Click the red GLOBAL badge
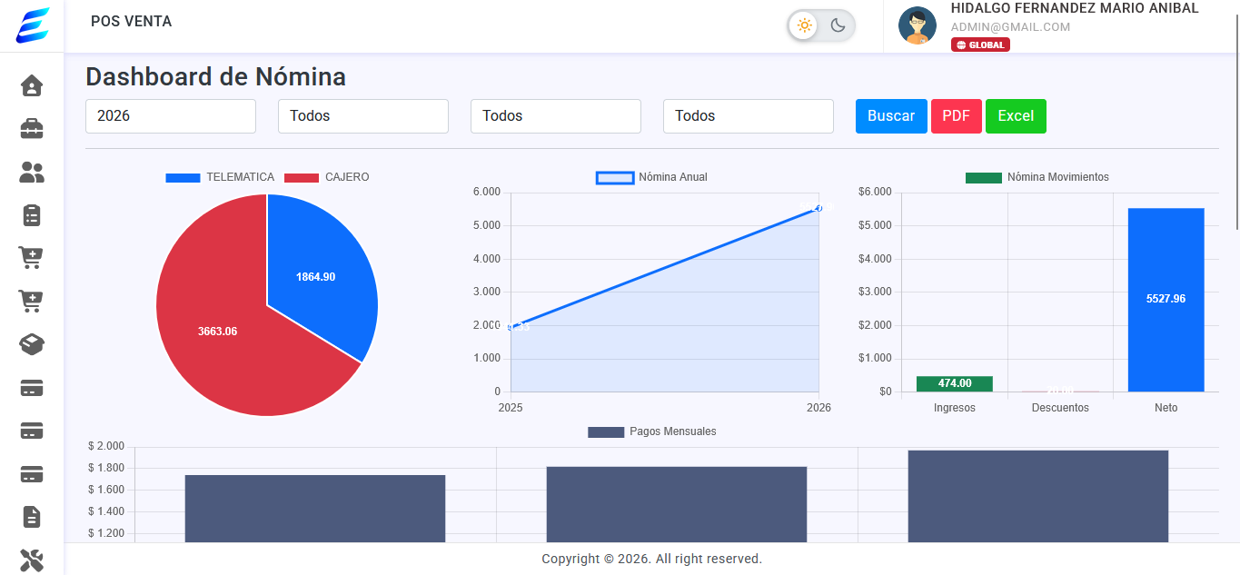 [980, 45]
